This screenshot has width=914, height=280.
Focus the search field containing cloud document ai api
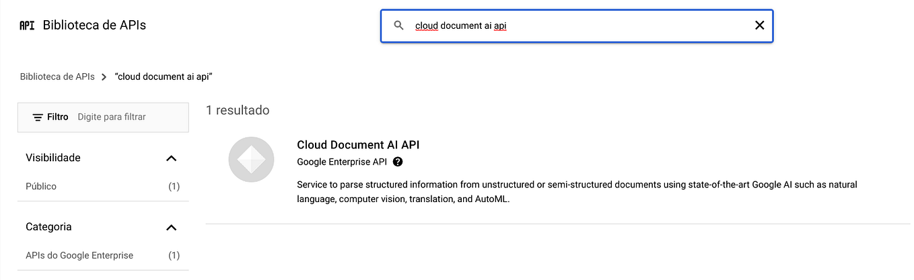(577, 26)
